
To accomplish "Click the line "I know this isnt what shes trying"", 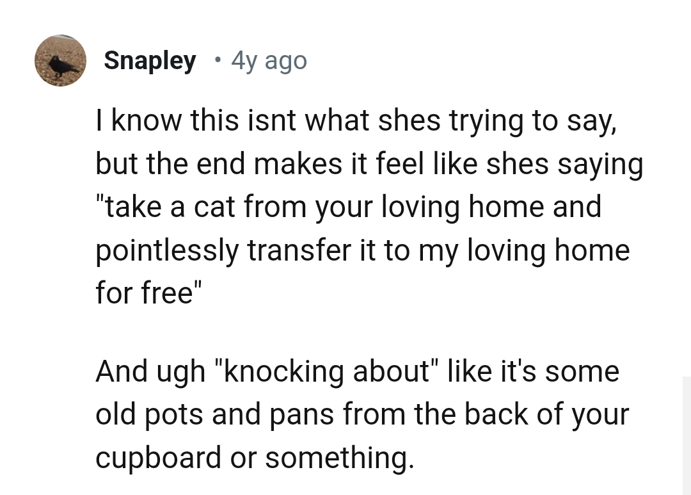I will tap(355, 122).
